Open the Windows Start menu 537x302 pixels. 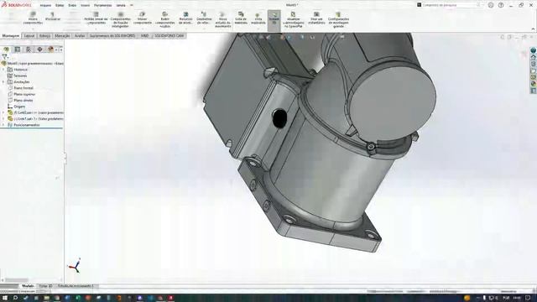(x=5, y=298)
